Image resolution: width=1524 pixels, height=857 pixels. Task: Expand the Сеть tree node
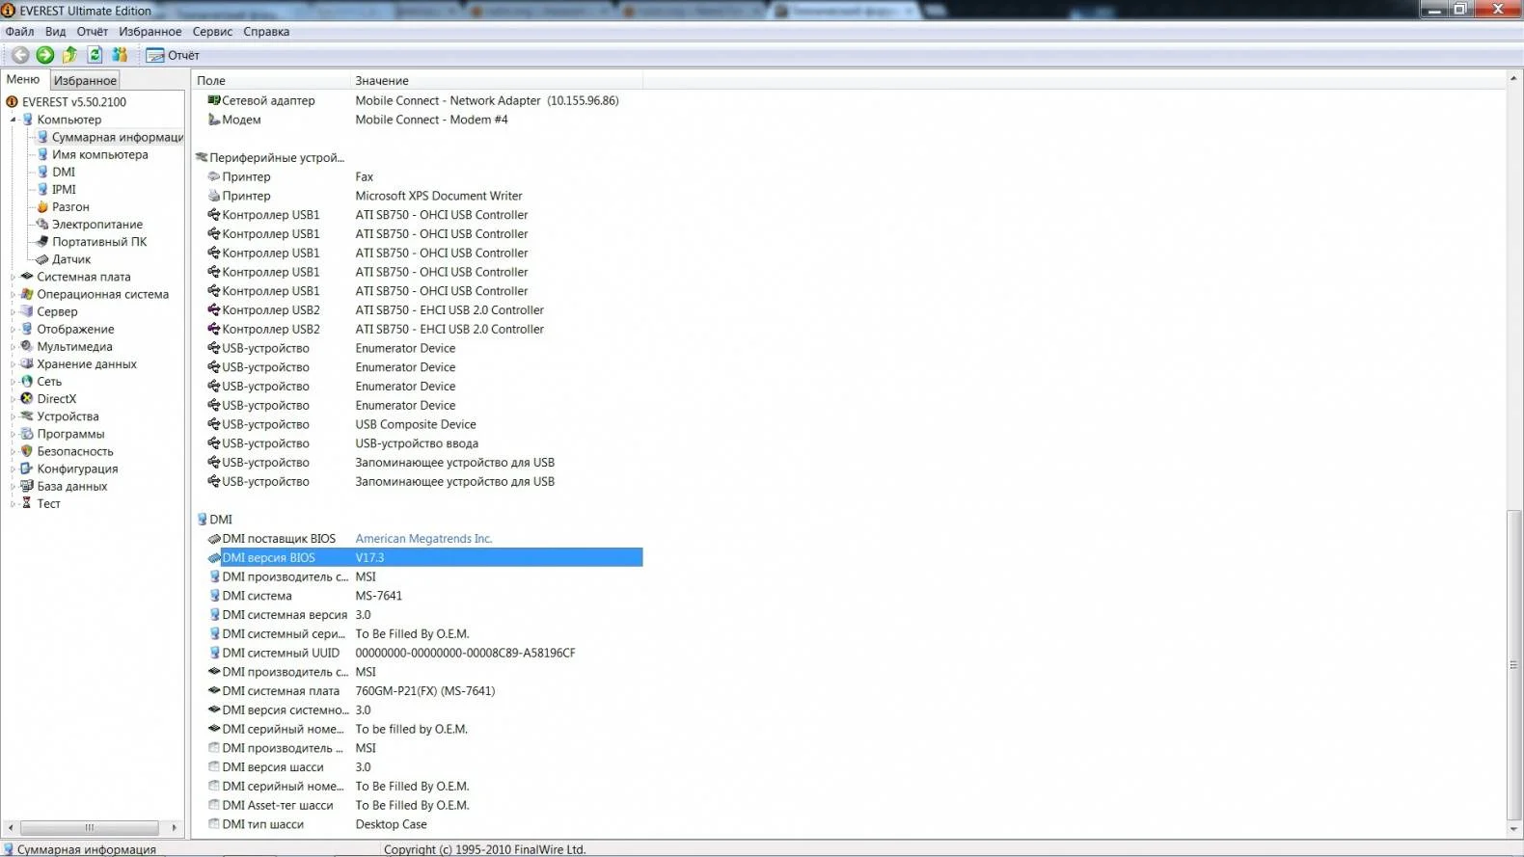point(13,381)
